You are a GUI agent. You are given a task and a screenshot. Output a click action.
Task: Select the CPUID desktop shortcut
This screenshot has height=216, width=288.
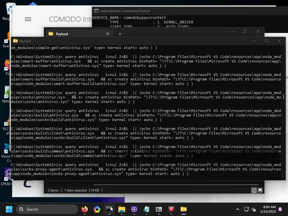(7, 177)
